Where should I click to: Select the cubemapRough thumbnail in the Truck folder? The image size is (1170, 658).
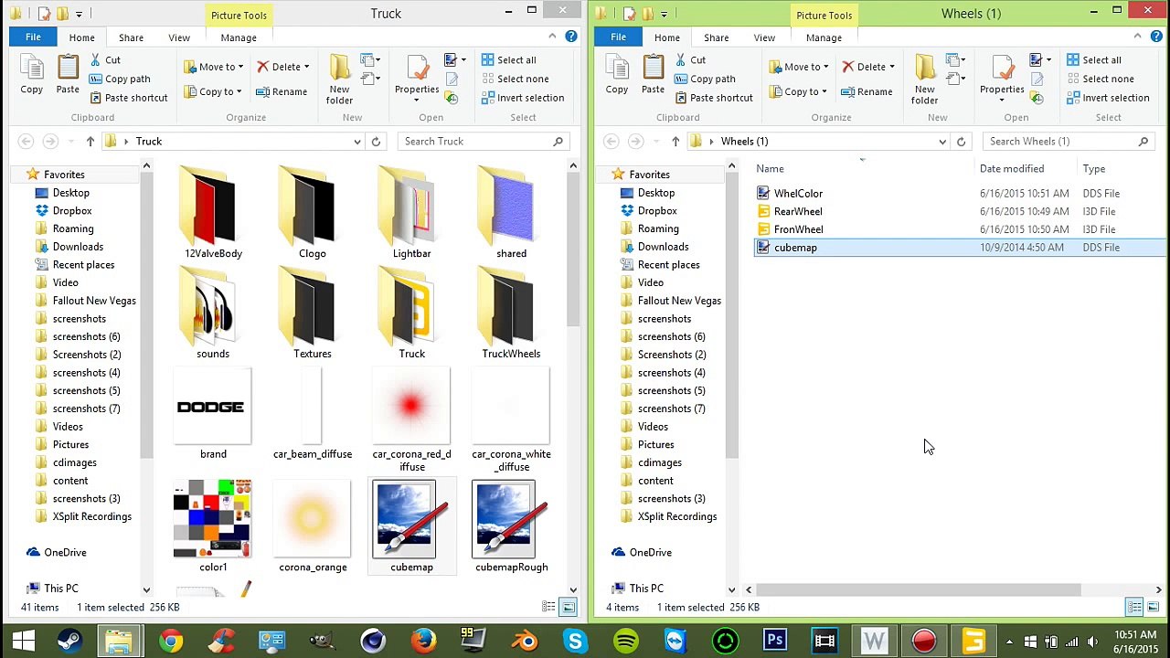tap(511, 525)
